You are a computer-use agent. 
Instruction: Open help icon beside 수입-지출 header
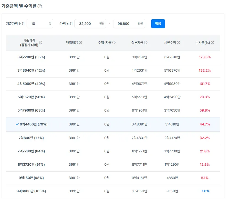[x=114, y=43]
